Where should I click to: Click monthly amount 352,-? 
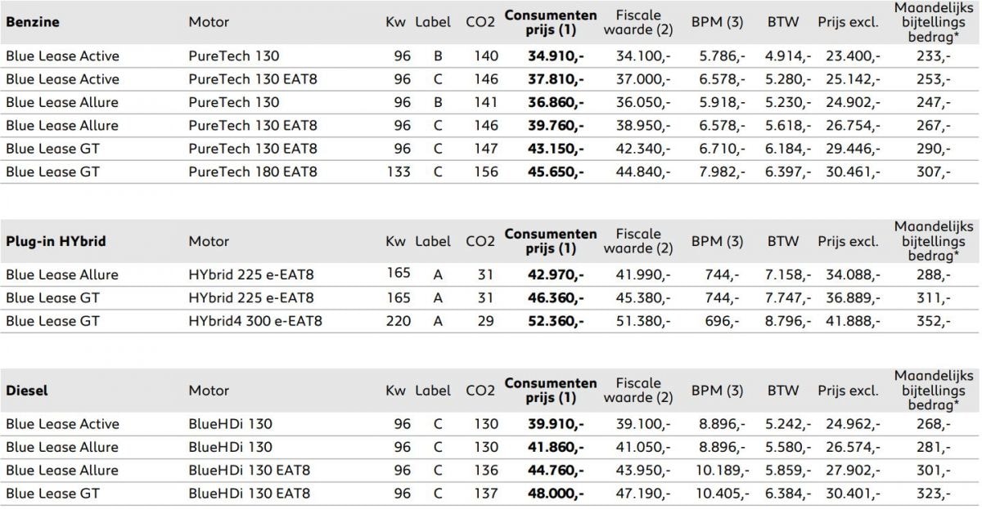(933, 321)
